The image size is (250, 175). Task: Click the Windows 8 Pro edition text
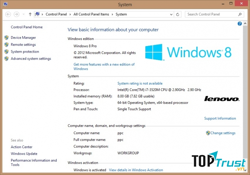pos(85,46)
